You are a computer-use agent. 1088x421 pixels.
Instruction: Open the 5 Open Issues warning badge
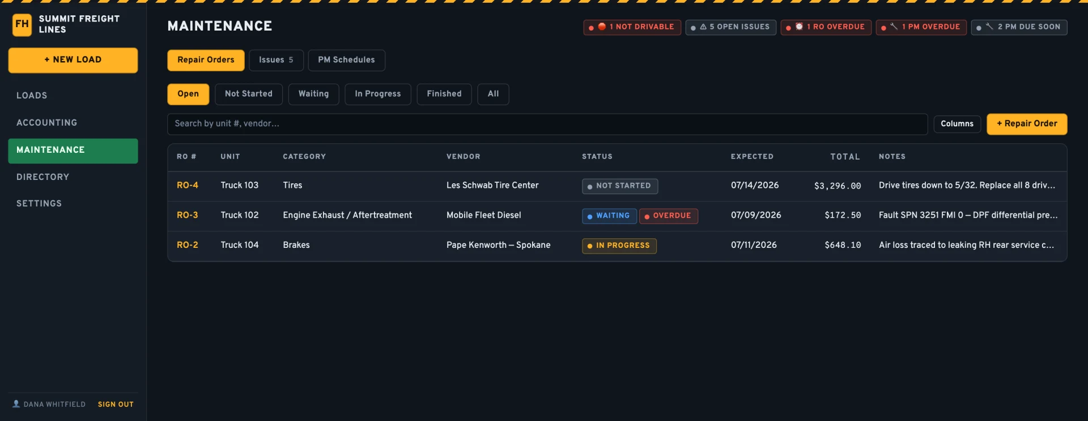730,27
